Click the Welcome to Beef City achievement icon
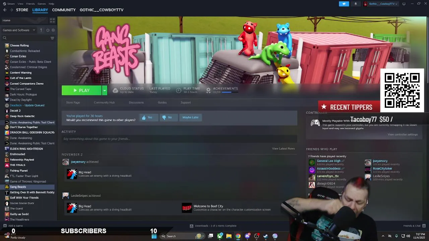Screen dimensions: 429x241 (187, 208)
